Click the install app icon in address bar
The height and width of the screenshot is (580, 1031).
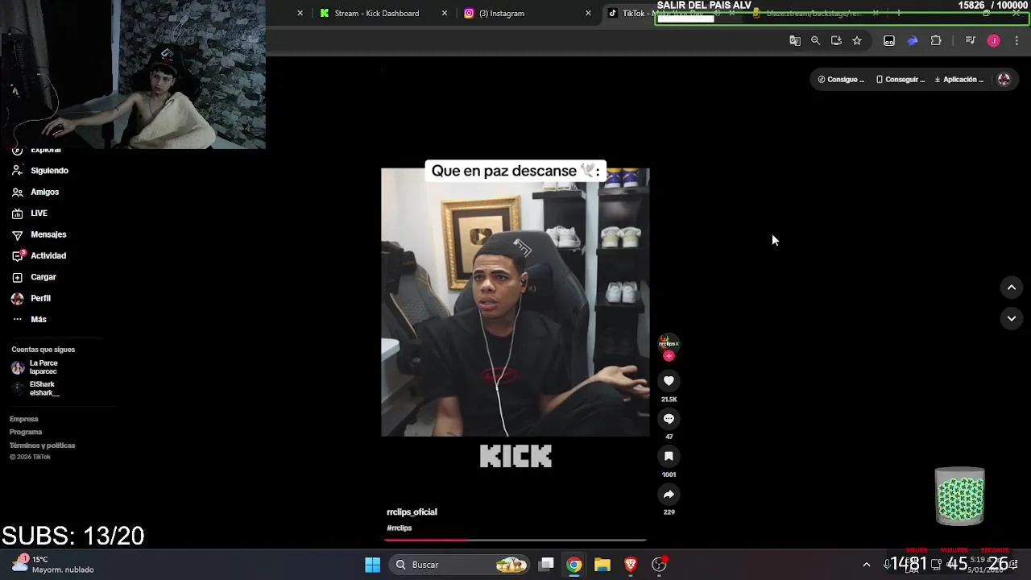836,40
